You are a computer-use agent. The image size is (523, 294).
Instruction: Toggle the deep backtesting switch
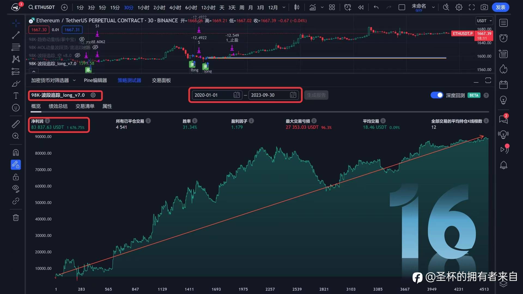[437, 95]
